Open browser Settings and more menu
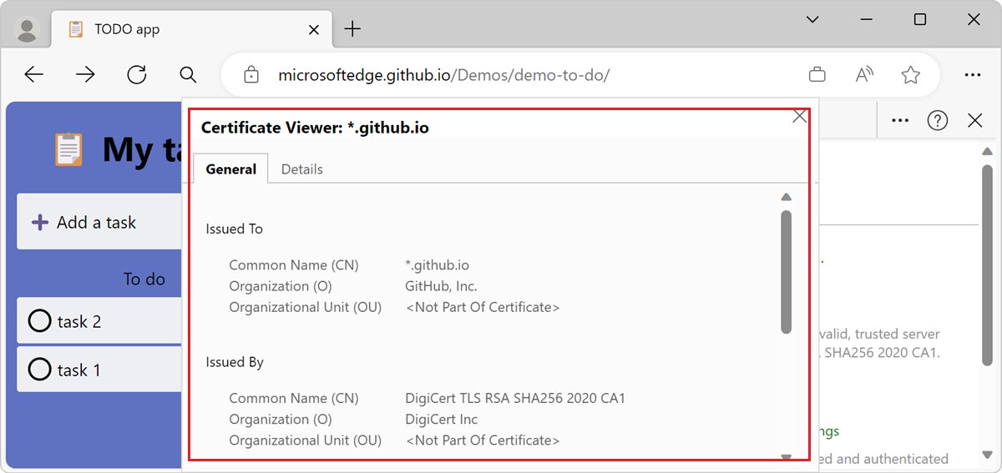This screenshot has height=473, width=1002. point(972,75)
